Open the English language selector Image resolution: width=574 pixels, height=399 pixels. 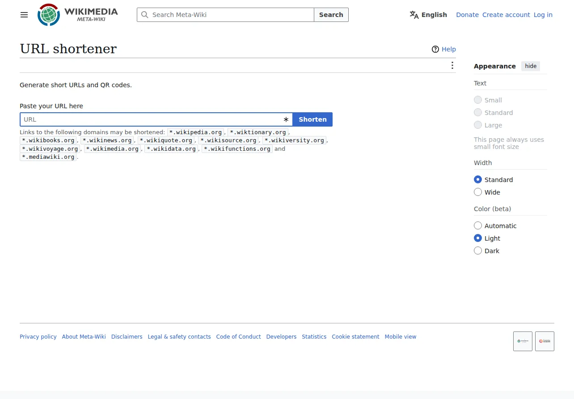pyautogui.click(x=428, y=15)
